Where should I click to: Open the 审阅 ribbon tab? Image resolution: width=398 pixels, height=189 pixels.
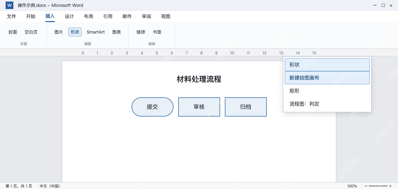click(146, 16)
